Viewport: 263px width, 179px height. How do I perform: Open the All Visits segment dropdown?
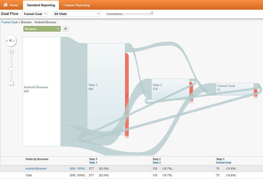pos(77,13)
